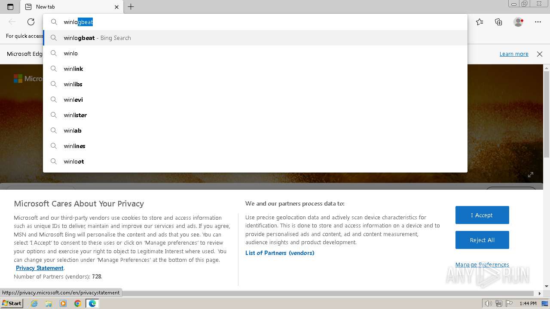The image size is (550, 309).
Task: Choose the 'winlink' search suggestion
Action: pyautogui.click(x=255, y=69)
